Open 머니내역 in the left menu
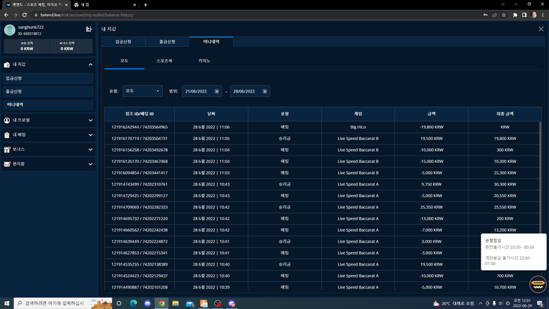This screenshot has height=309, width=549. coord(48,105)
